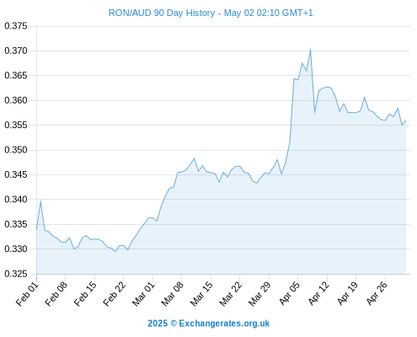Image resolution: width=417 pixels, height=337 pixels.
Task: Click the 0.370 y-axis label
Action: [16, 51]
